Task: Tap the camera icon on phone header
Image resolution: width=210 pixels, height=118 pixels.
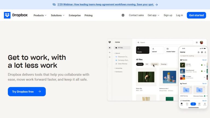Action: 202,52
